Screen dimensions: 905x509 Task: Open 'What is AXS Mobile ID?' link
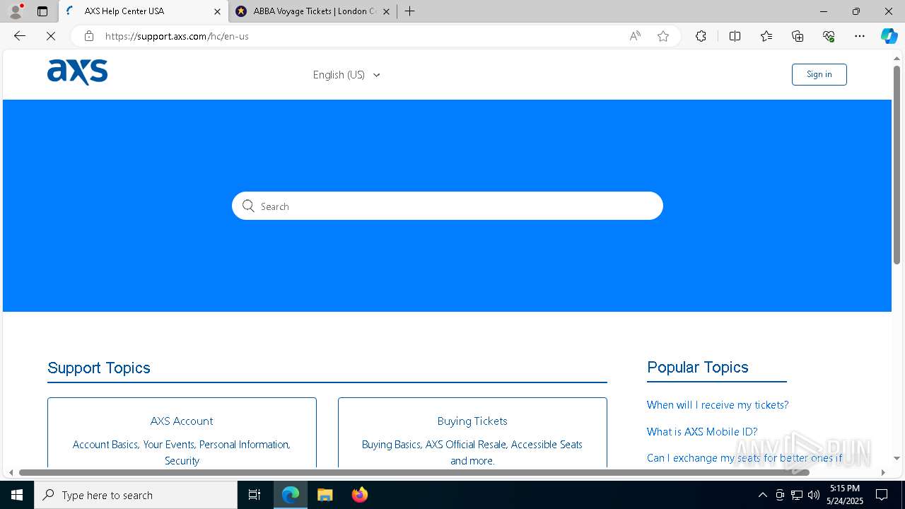[702, 432]
